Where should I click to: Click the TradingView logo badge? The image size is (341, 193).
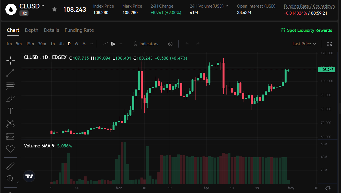tap(29, 177)
